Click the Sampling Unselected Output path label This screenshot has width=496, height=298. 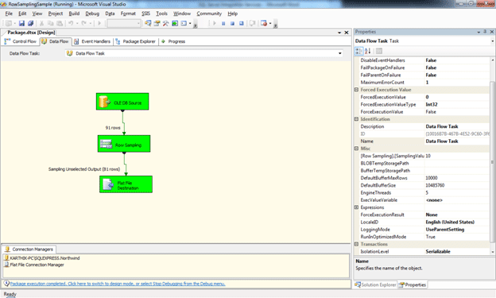pyautogui.click(x=84, y=169)
